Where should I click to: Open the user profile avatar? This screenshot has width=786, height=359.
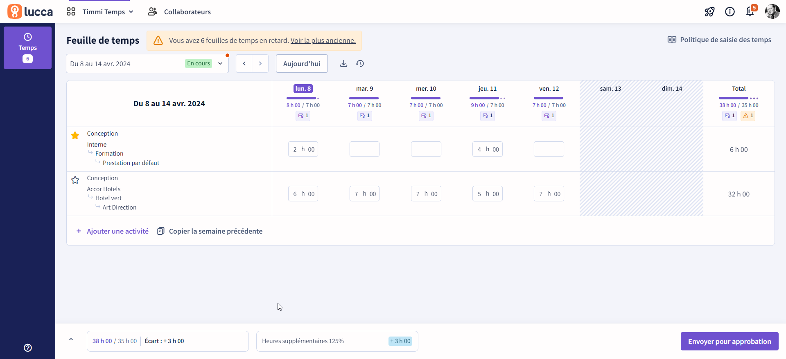point(772,11)
